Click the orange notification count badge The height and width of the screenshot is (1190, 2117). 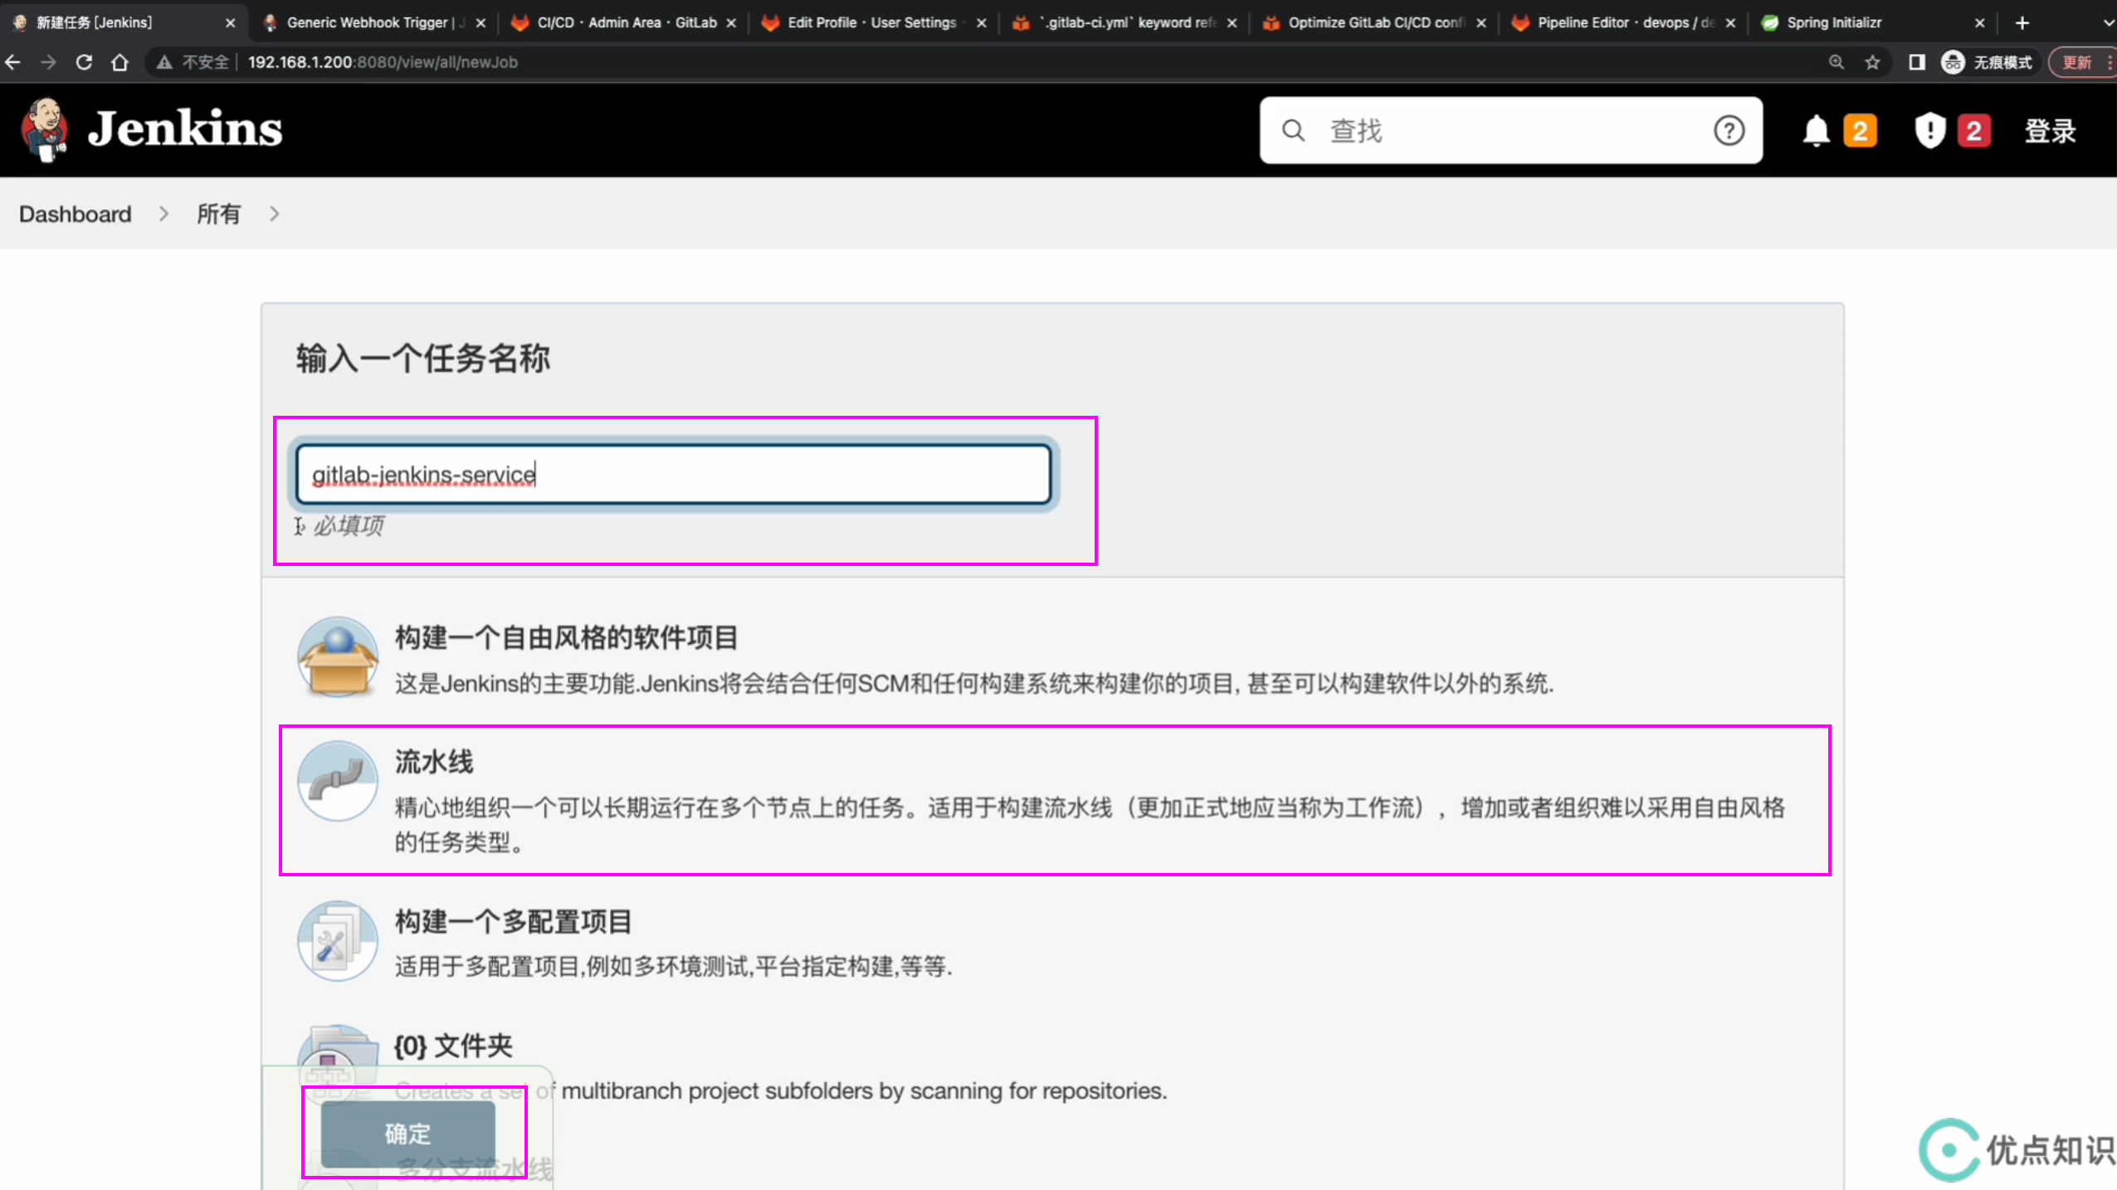pyautogui.click(x=1860, y=130)
